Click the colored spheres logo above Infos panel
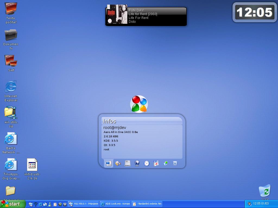The height and width of the screenshot is (208, 278). 139,104
